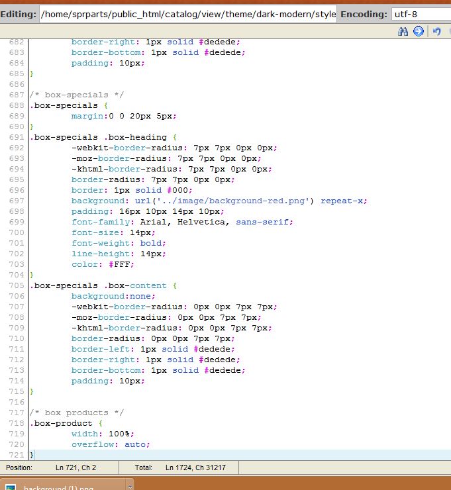Click the '/* box products */' comment line
451x490 pixels.
pyautogui.click(x=76, y=413)
